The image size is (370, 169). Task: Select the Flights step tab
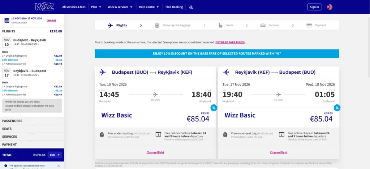pyautogui.click(x=117, y=25)
